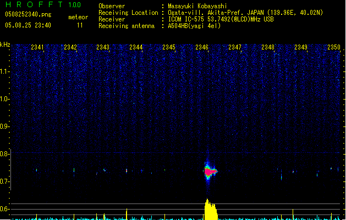Select observer name Masayuki Kobayashi

click(x=196, y=6)
